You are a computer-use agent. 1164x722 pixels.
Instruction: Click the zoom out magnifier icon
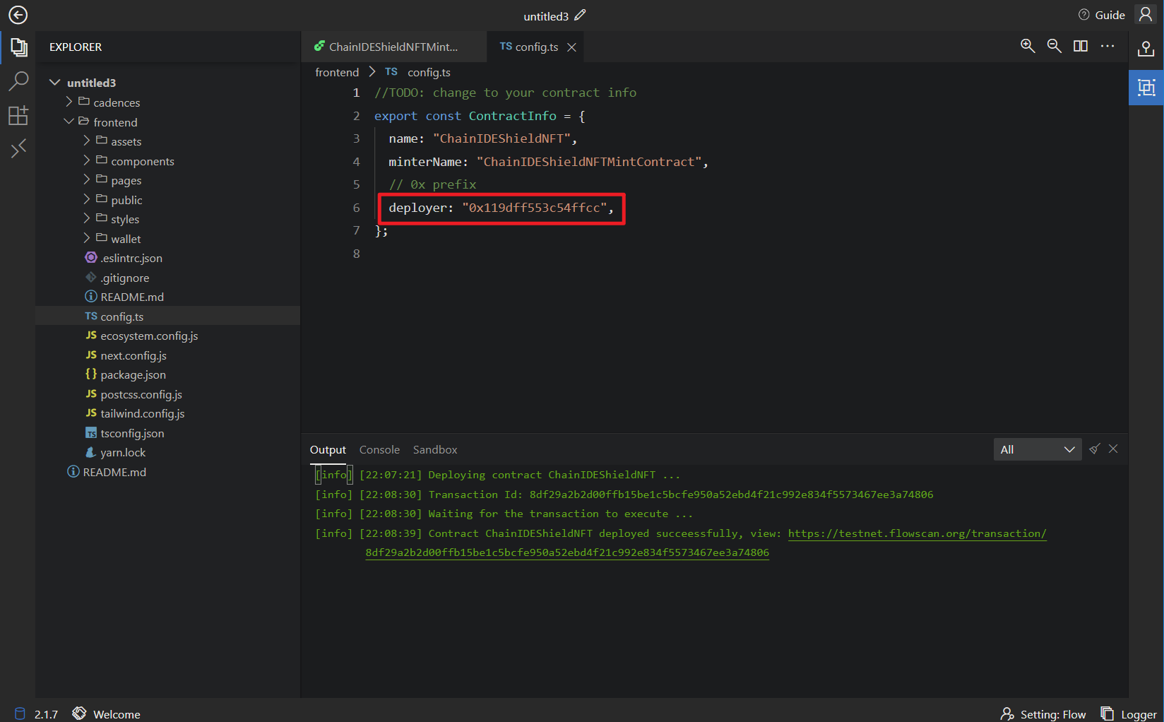pyautogui.click(x=1054, y=46)
